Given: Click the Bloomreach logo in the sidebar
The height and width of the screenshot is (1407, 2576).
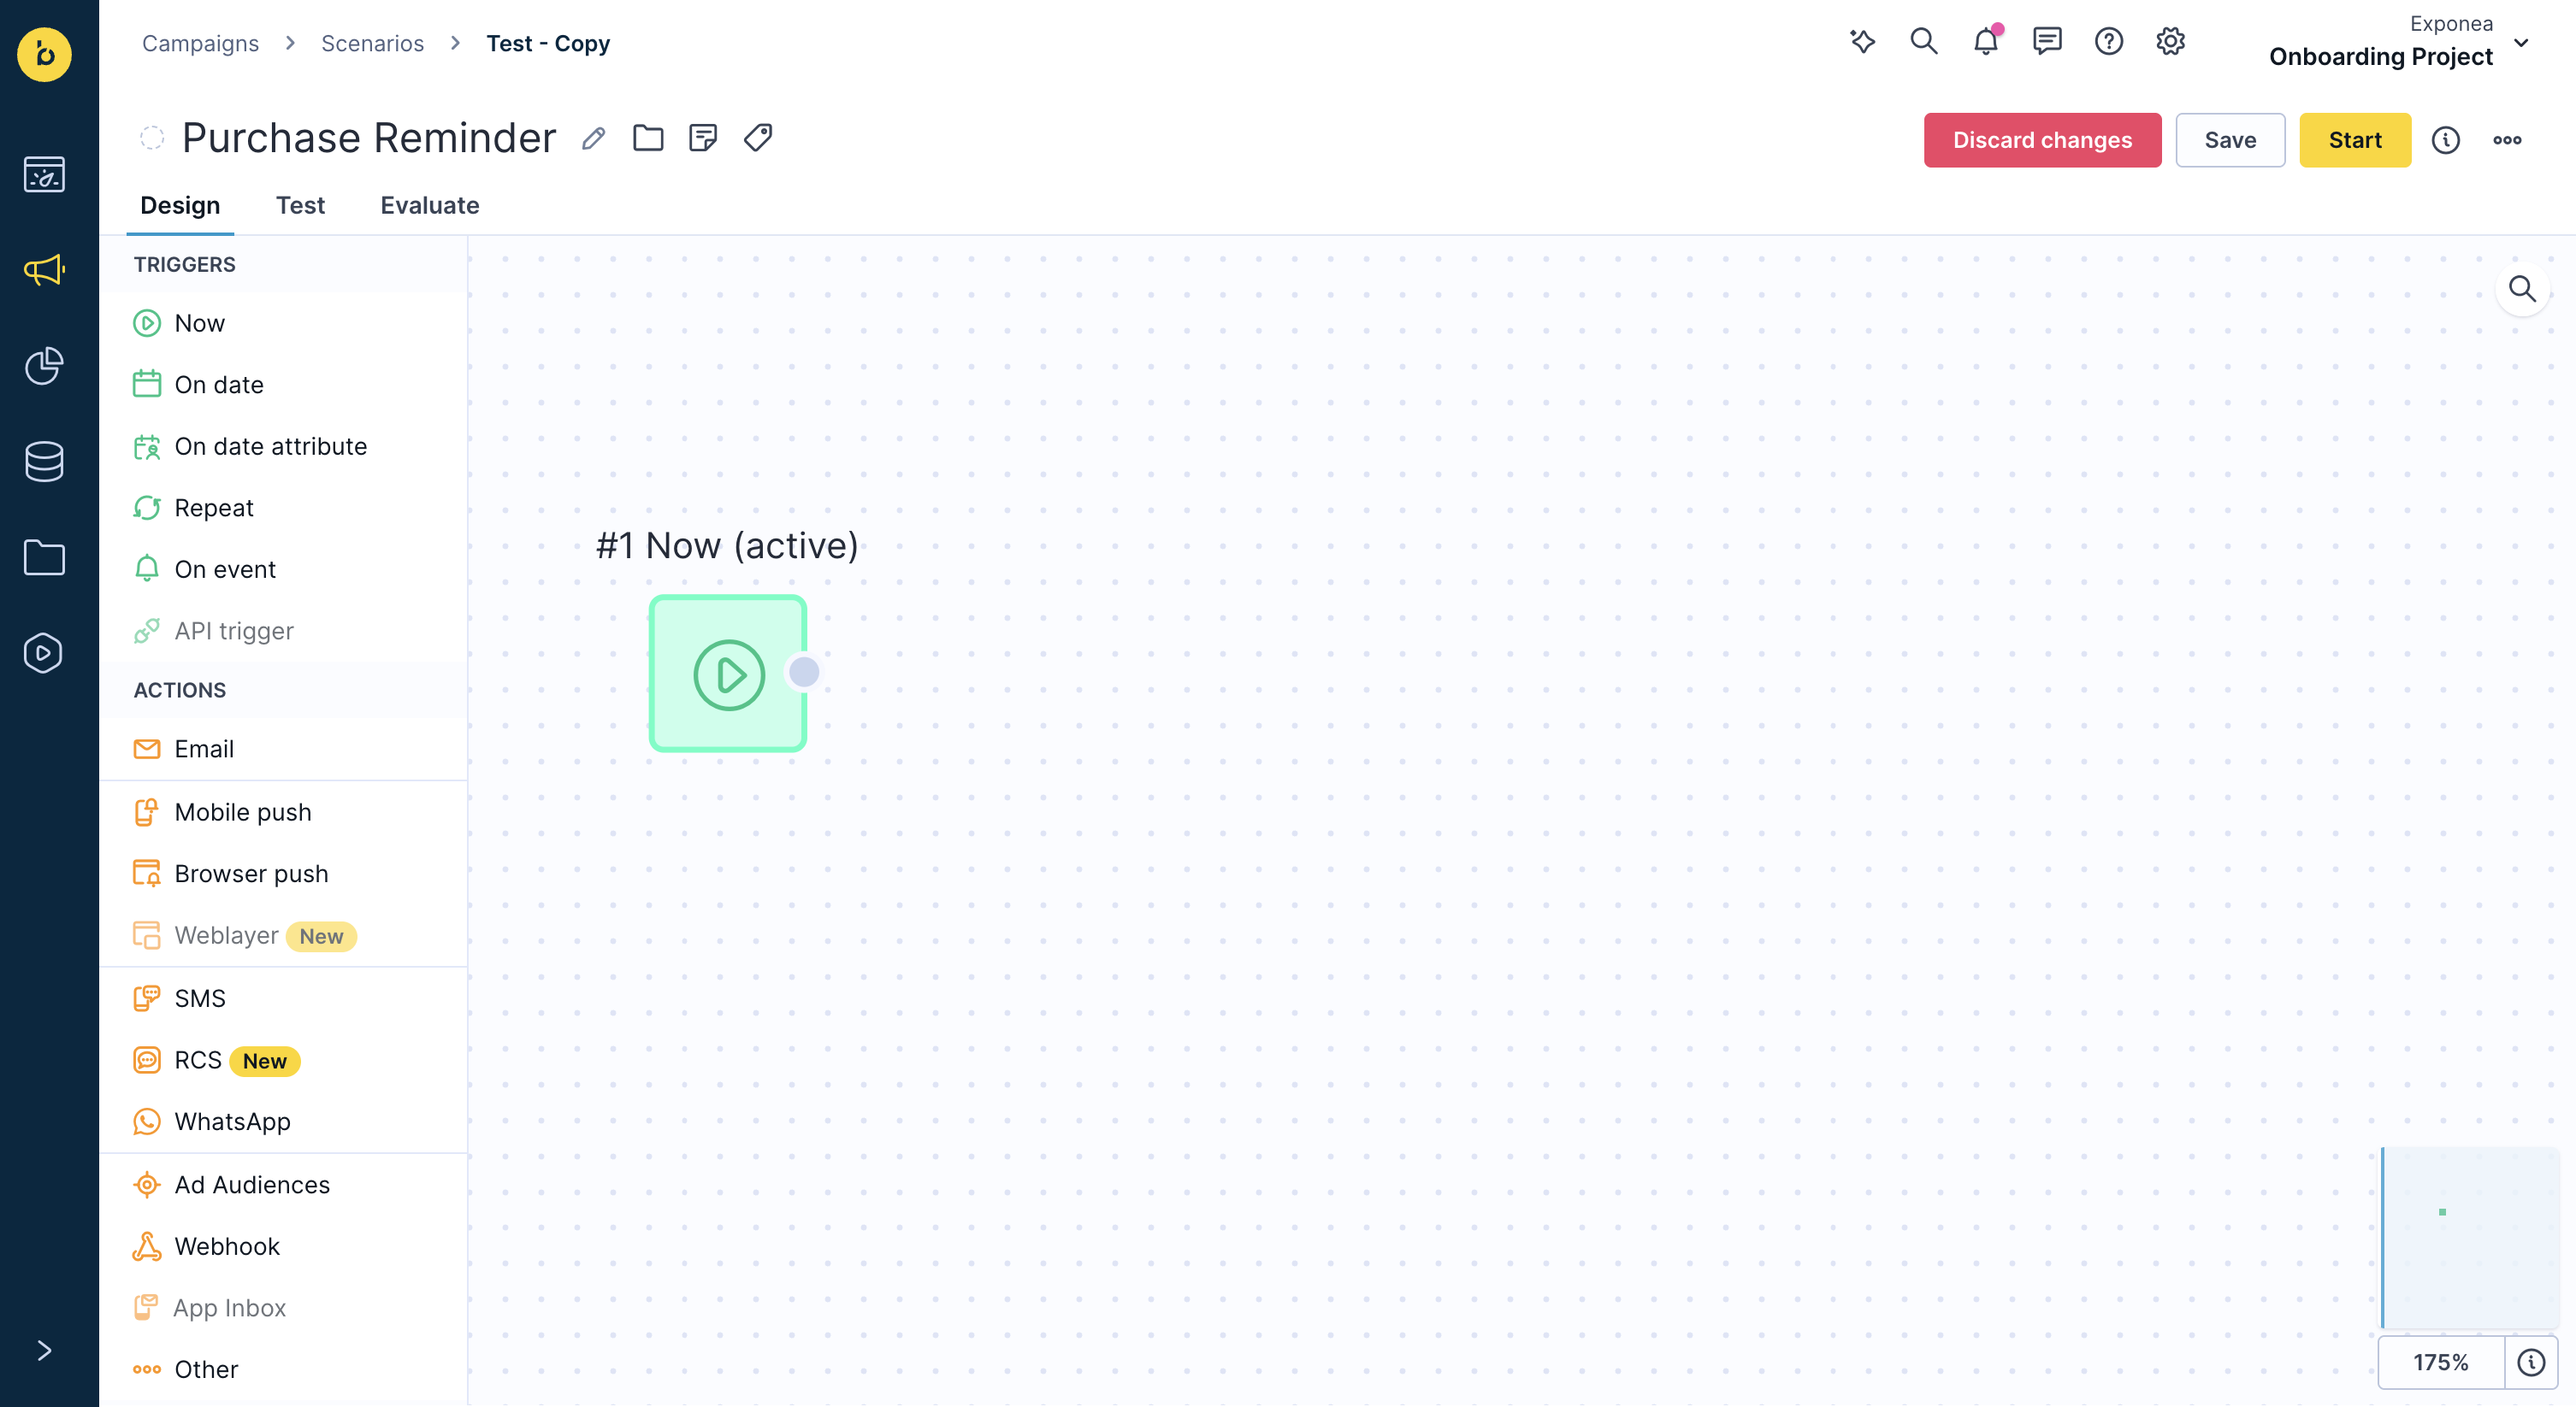Looking at the screenshot, I should click(44, 54).
